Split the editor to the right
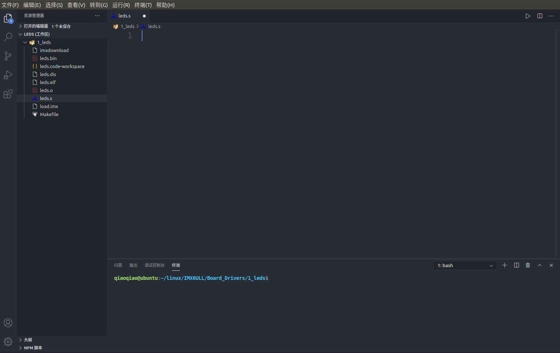Image resolution: width=560 pixels, height=353 pixels. 540,16
